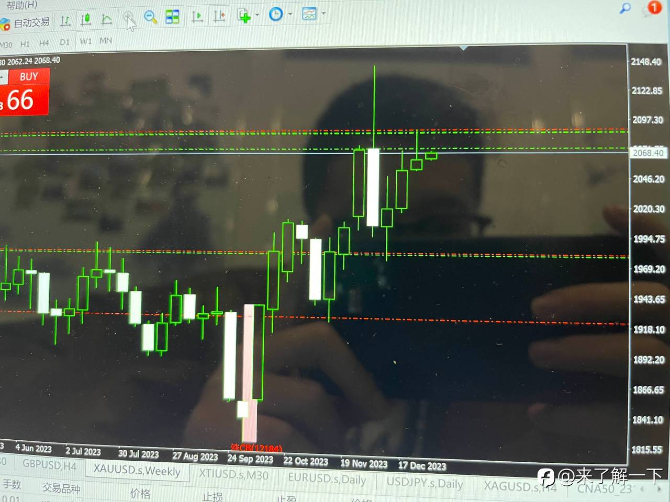Select the M30 timeframe
Image resolution: width=670 pixels, height=502 pixels.
6,45
